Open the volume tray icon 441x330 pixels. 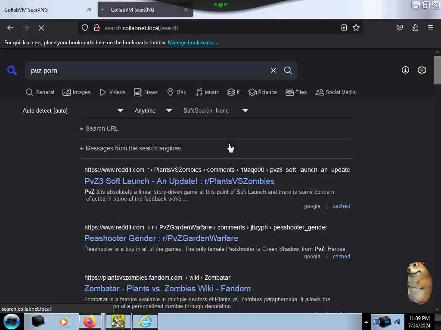click(x=398, y=322)
